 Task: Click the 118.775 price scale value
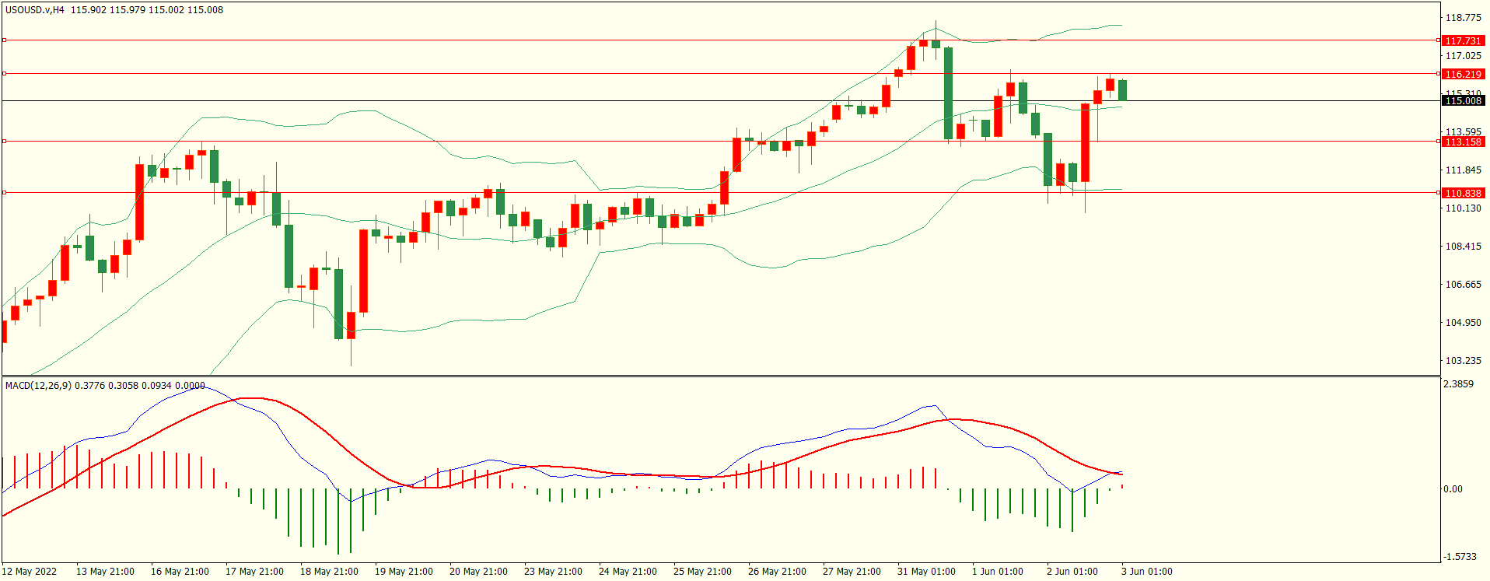pos(1463,18)
